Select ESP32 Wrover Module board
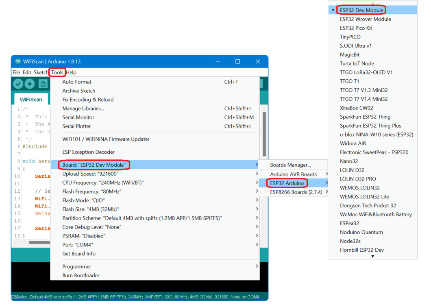This screenshot has width=431, height=307. [x=373, y=19]
